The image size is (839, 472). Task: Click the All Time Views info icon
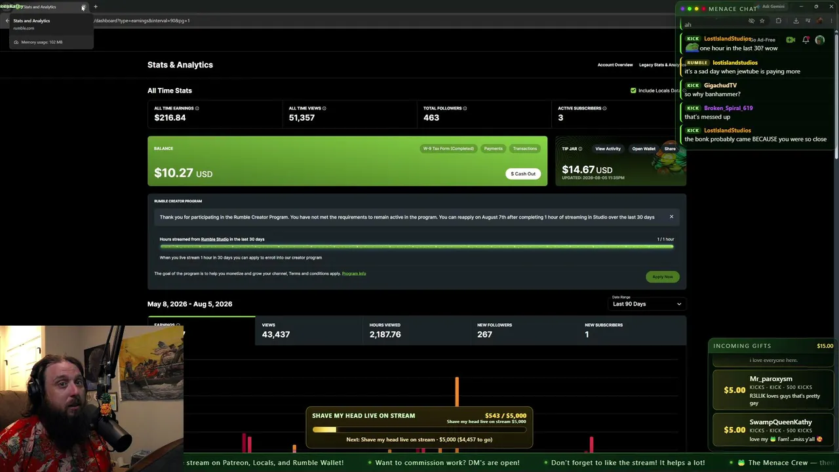coord(324,108)
